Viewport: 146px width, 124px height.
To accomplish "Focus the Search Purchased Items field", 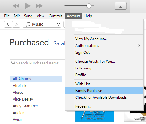I will pos(37,63).
